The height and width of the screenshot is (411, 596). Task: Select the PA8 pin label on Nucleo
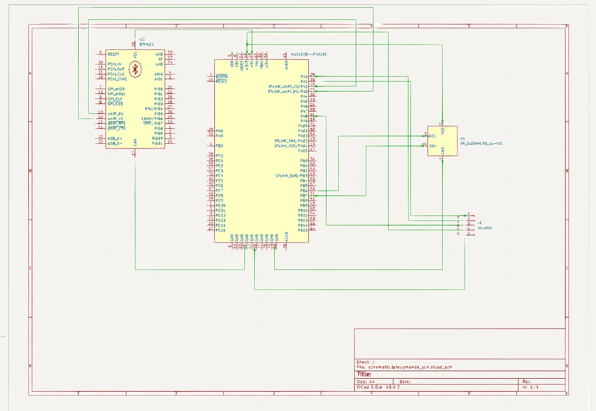click(304, 116)
